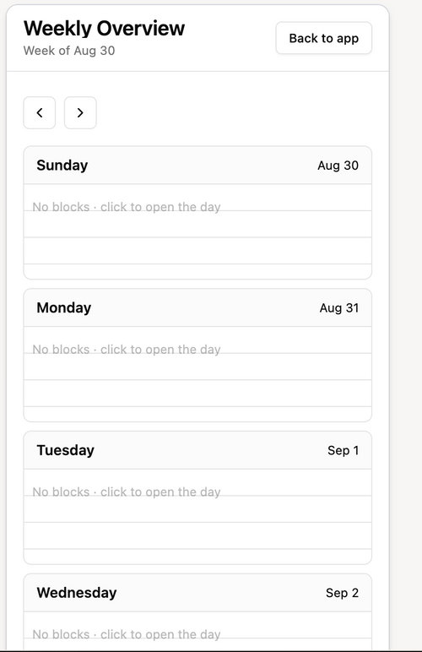Select the Sep 1 date label
This screenshot has height=652, width=422.
[x=343, y=450]
